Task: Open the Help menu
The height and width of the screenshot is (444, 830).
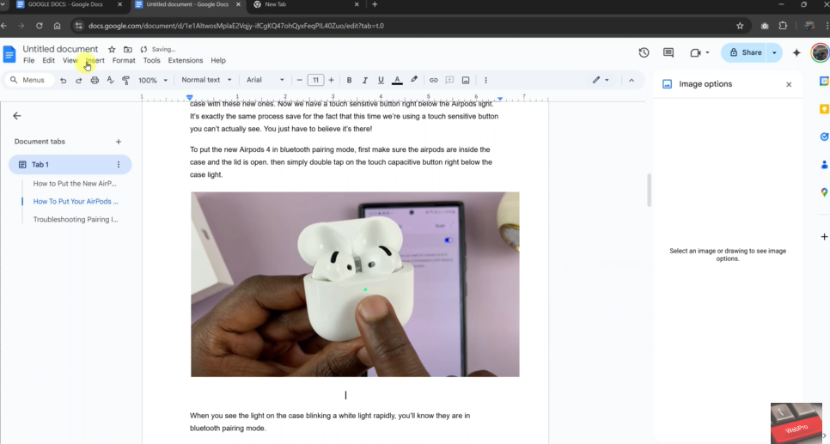Action: 218,60
